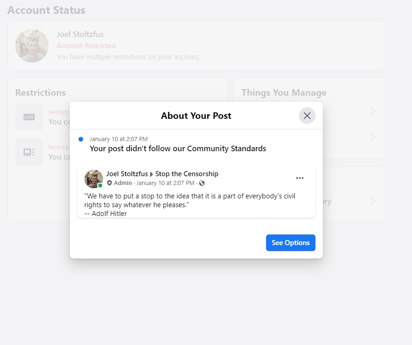Click the globe public audience icon

pyautogui.click(x=202, y=183)
